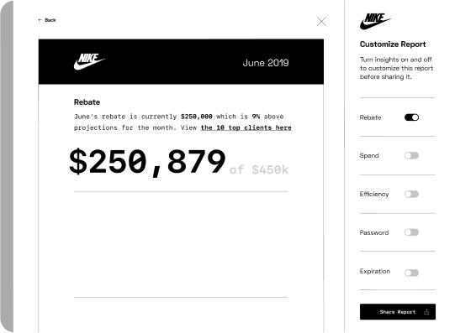Turn on the Password protection toggle
The width and height of the screenshot is (455, 333).
point(411,232)
